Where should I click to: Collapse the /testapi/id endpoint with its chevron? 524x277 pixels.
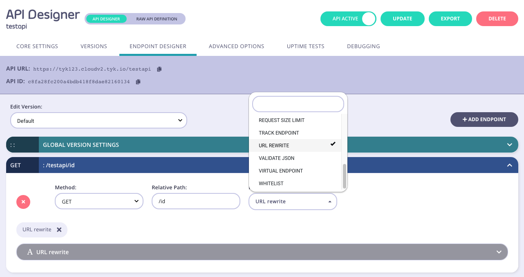tap(509, 165)
